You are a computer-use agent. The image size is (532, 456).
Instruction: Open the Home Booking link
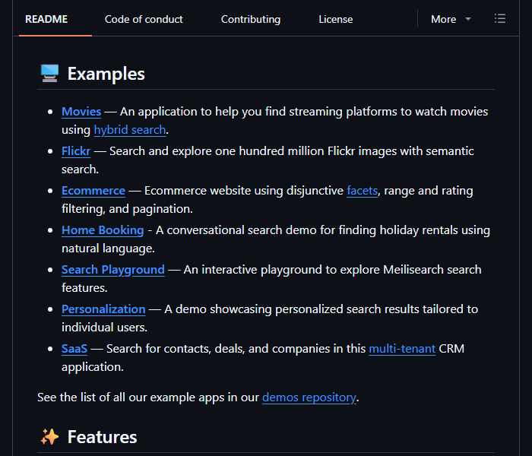coord(103,230)
